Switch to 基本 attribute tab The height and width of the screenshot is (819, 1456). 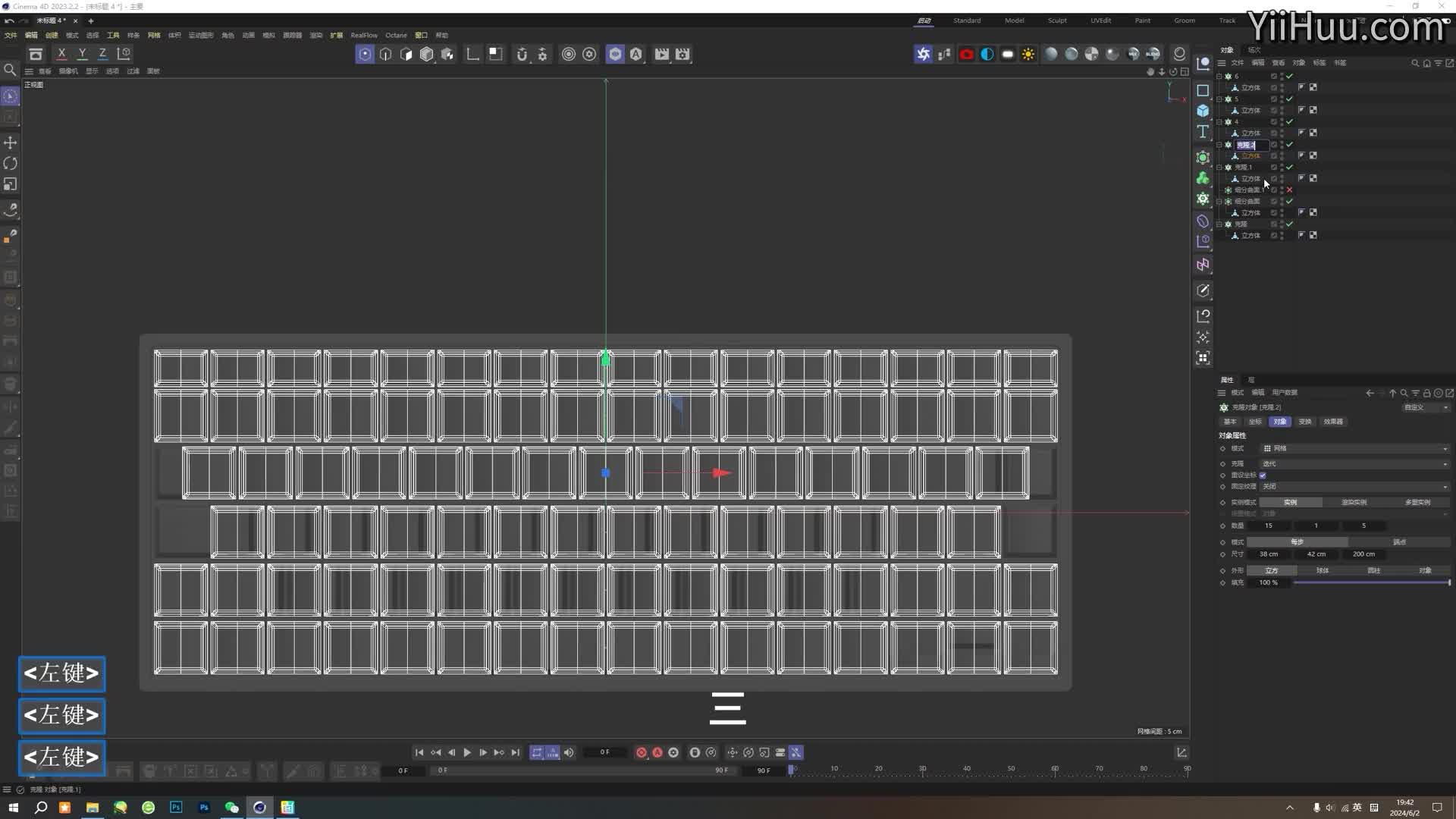pos(1230,422)
